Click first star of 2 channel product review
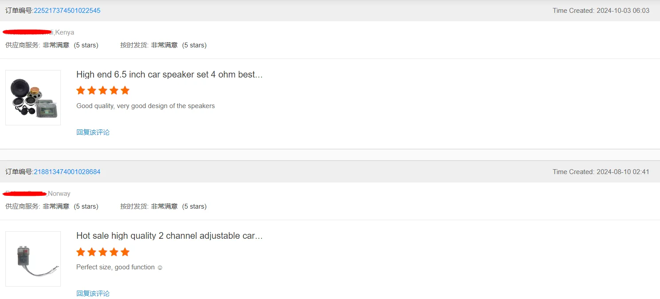The height and width of the screenshot is (299, 660). [81, 252]
